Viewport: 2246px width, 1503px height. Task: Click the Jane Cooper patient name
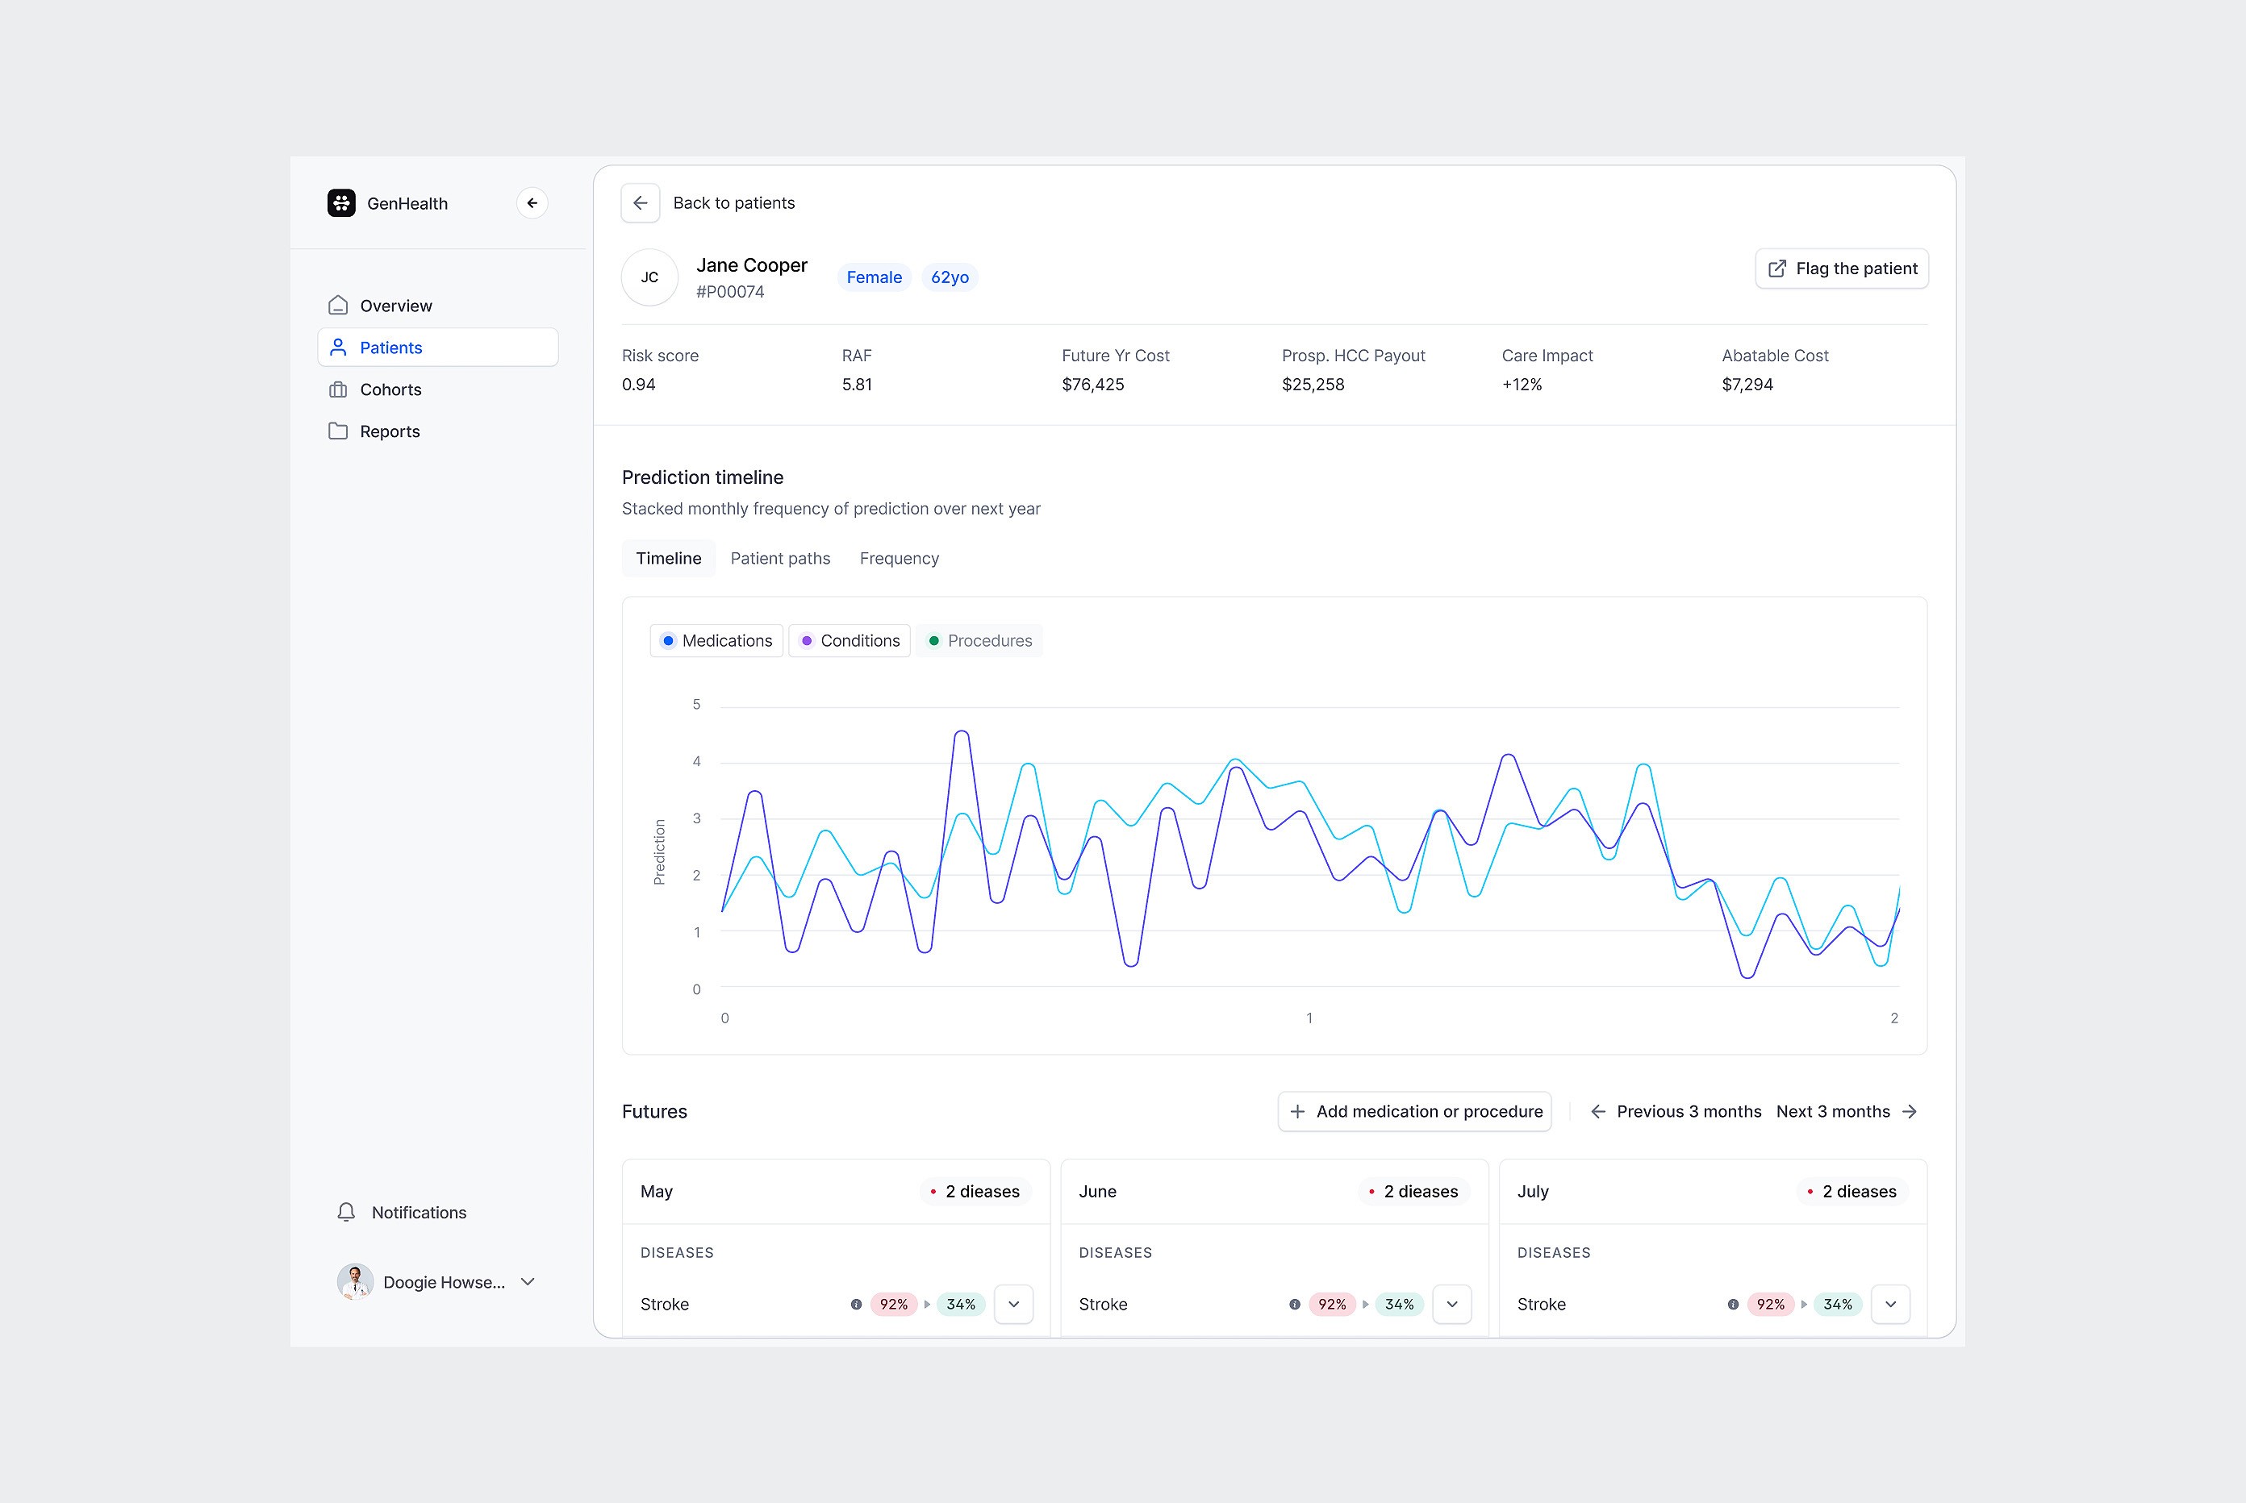tap(752, 265)
